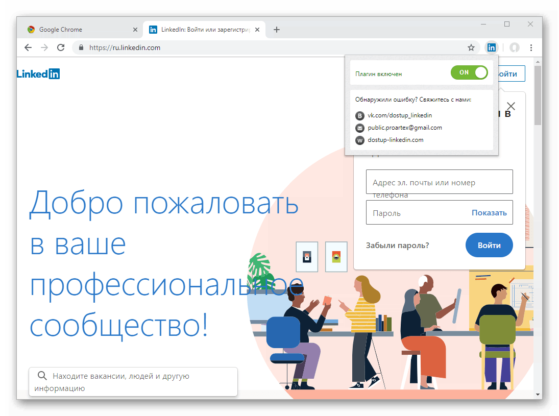The height and width of the screenshot is (416, 559).
Task: Click the Забыли пароль? link
Action: [x=398, y=245]
